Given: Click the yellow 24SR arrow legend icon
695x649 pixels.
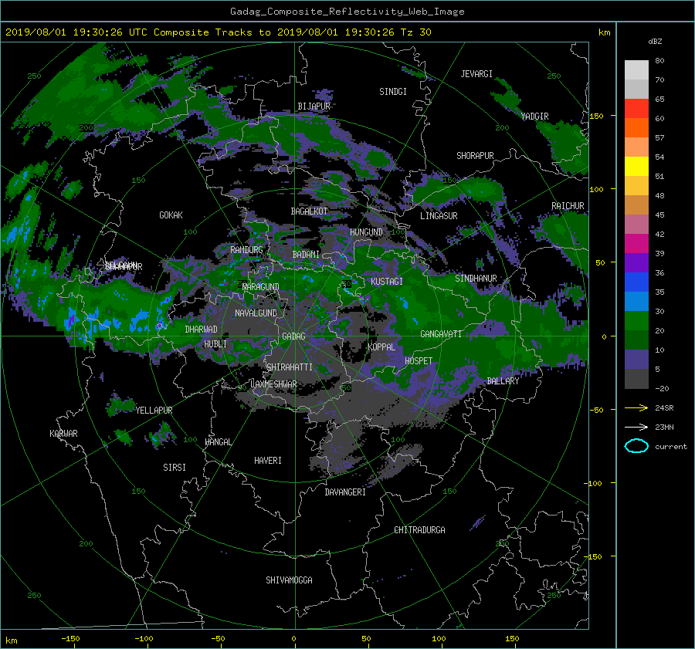Looking at the screenshot, I should (x=636, y=408).
